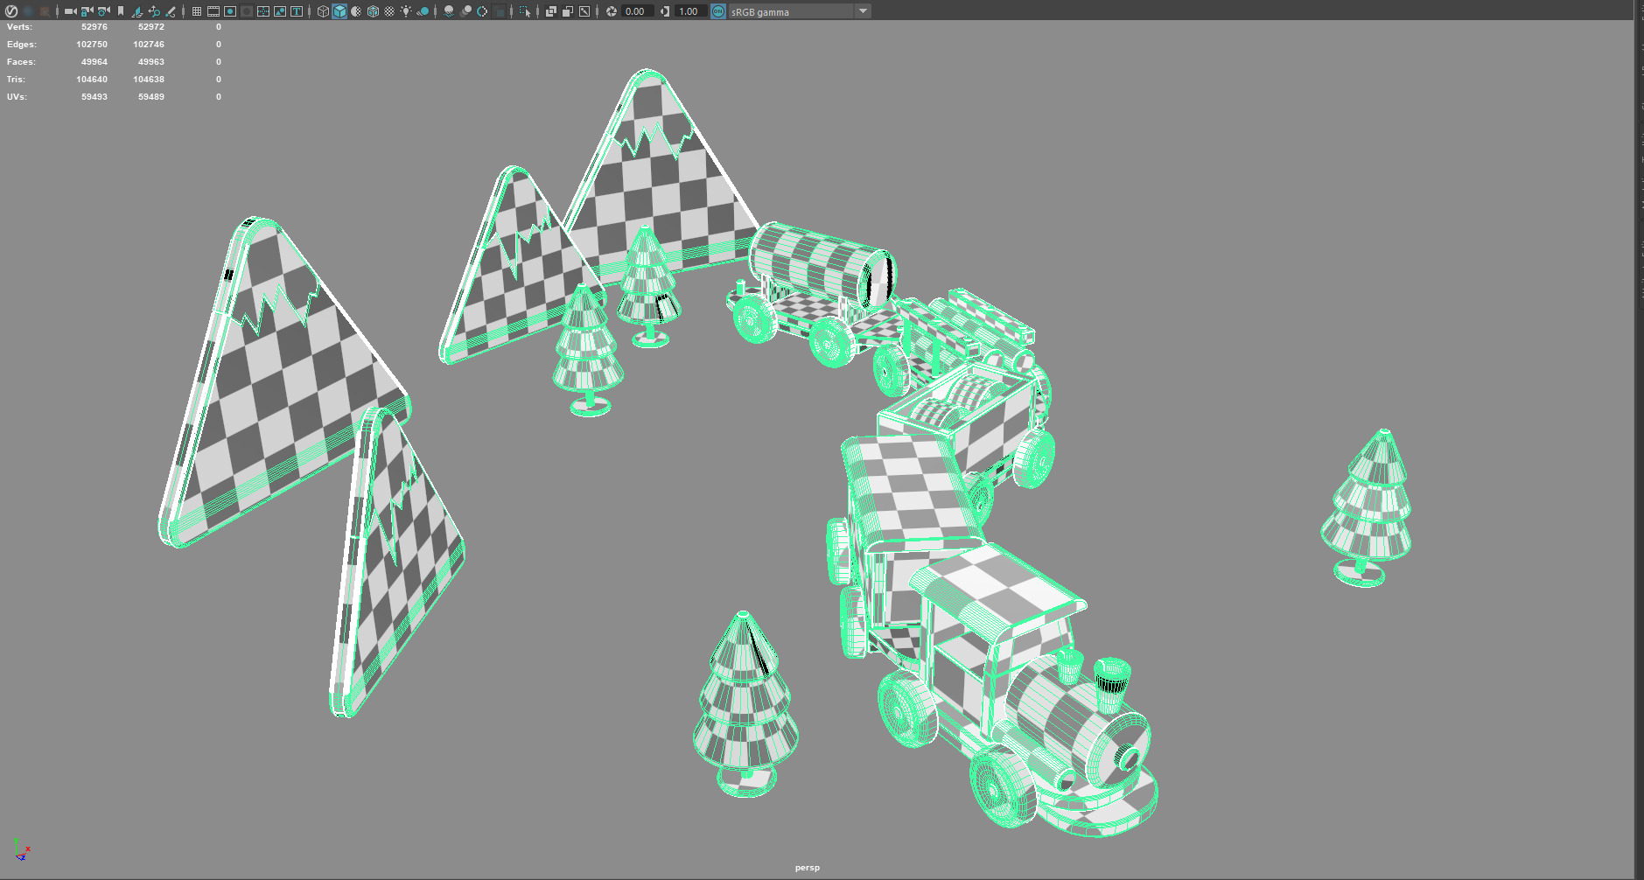Switch viewport to Wireframe cube icon
1644x880 pixels.
pos(323,11)
